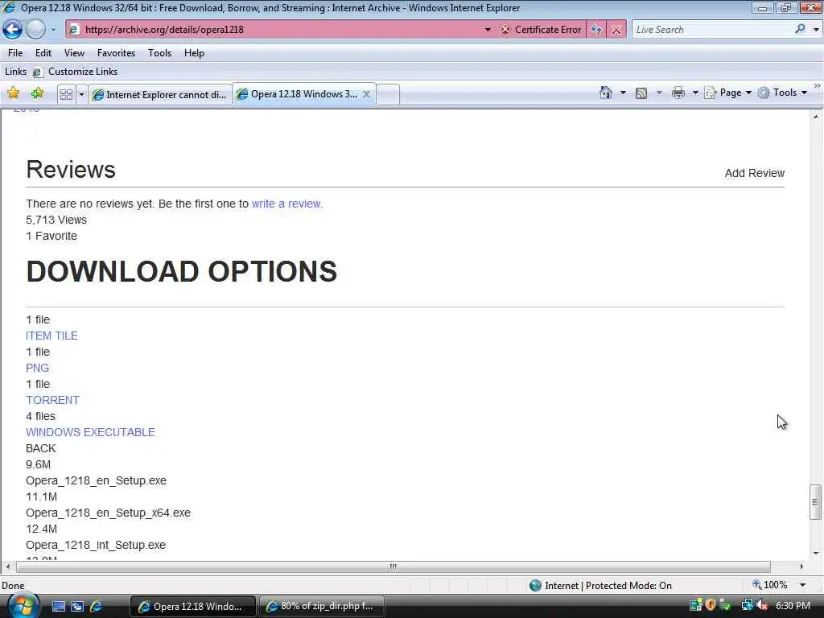
Task: Click Opera_1218_en_Setup.exe file name
Action: 97,480
